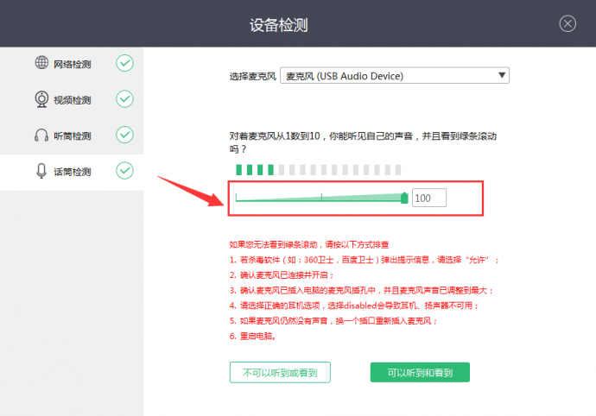This screenshot has height=416, width=596.
Task: Click the green checkmark beside 话筒检测
Action: (x=125, y=170)
